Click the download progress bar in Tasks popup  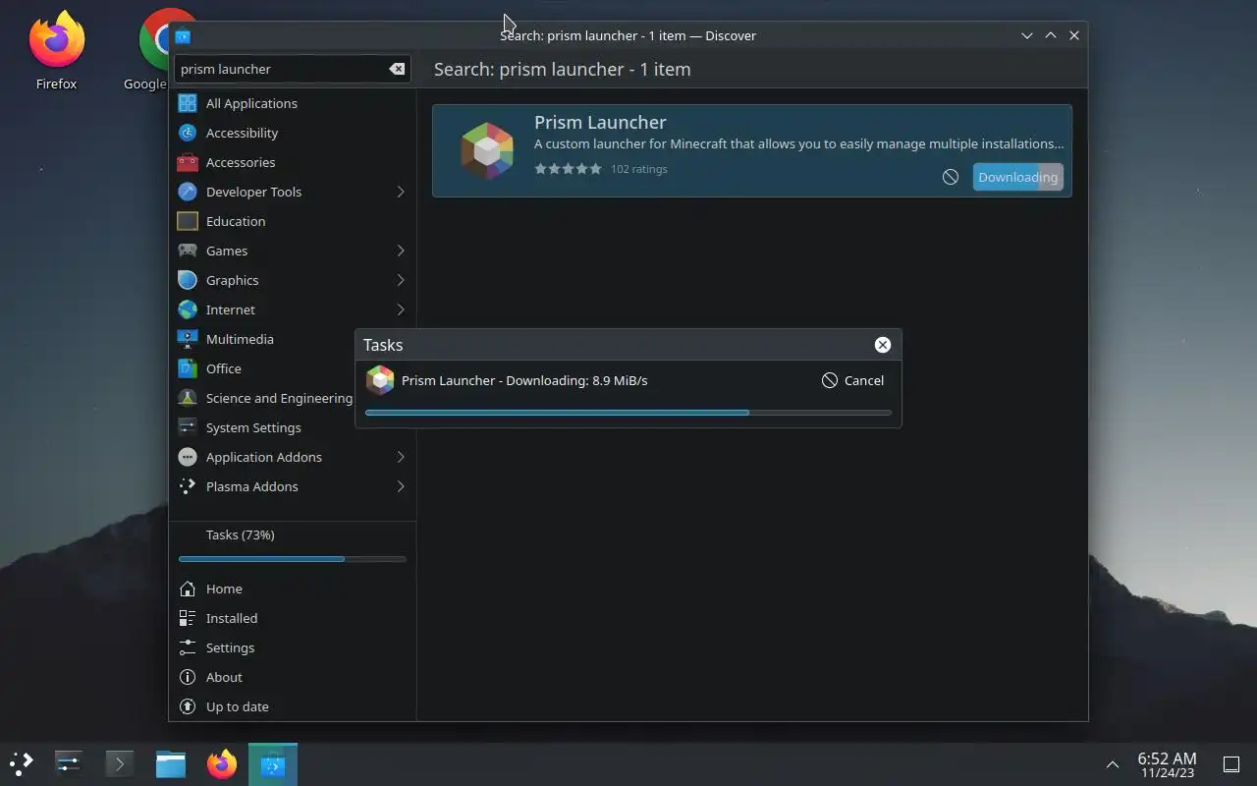[x=628, y=413]
